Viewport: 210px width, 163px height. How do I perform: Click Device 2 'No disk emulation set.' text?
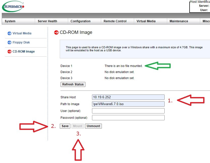119,72
